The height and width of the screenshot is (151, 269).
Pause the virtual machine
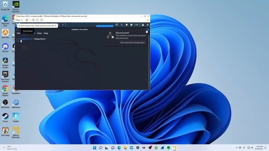(x=26, y=20)
